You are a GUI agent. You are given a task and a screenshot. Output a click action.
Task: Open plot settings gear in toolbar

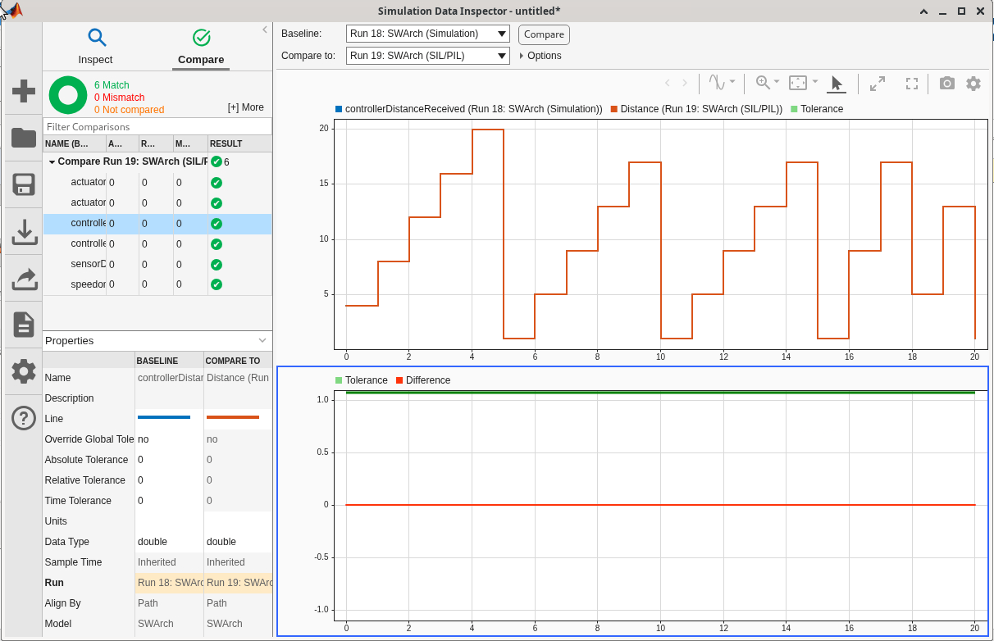tap(973, 83)
